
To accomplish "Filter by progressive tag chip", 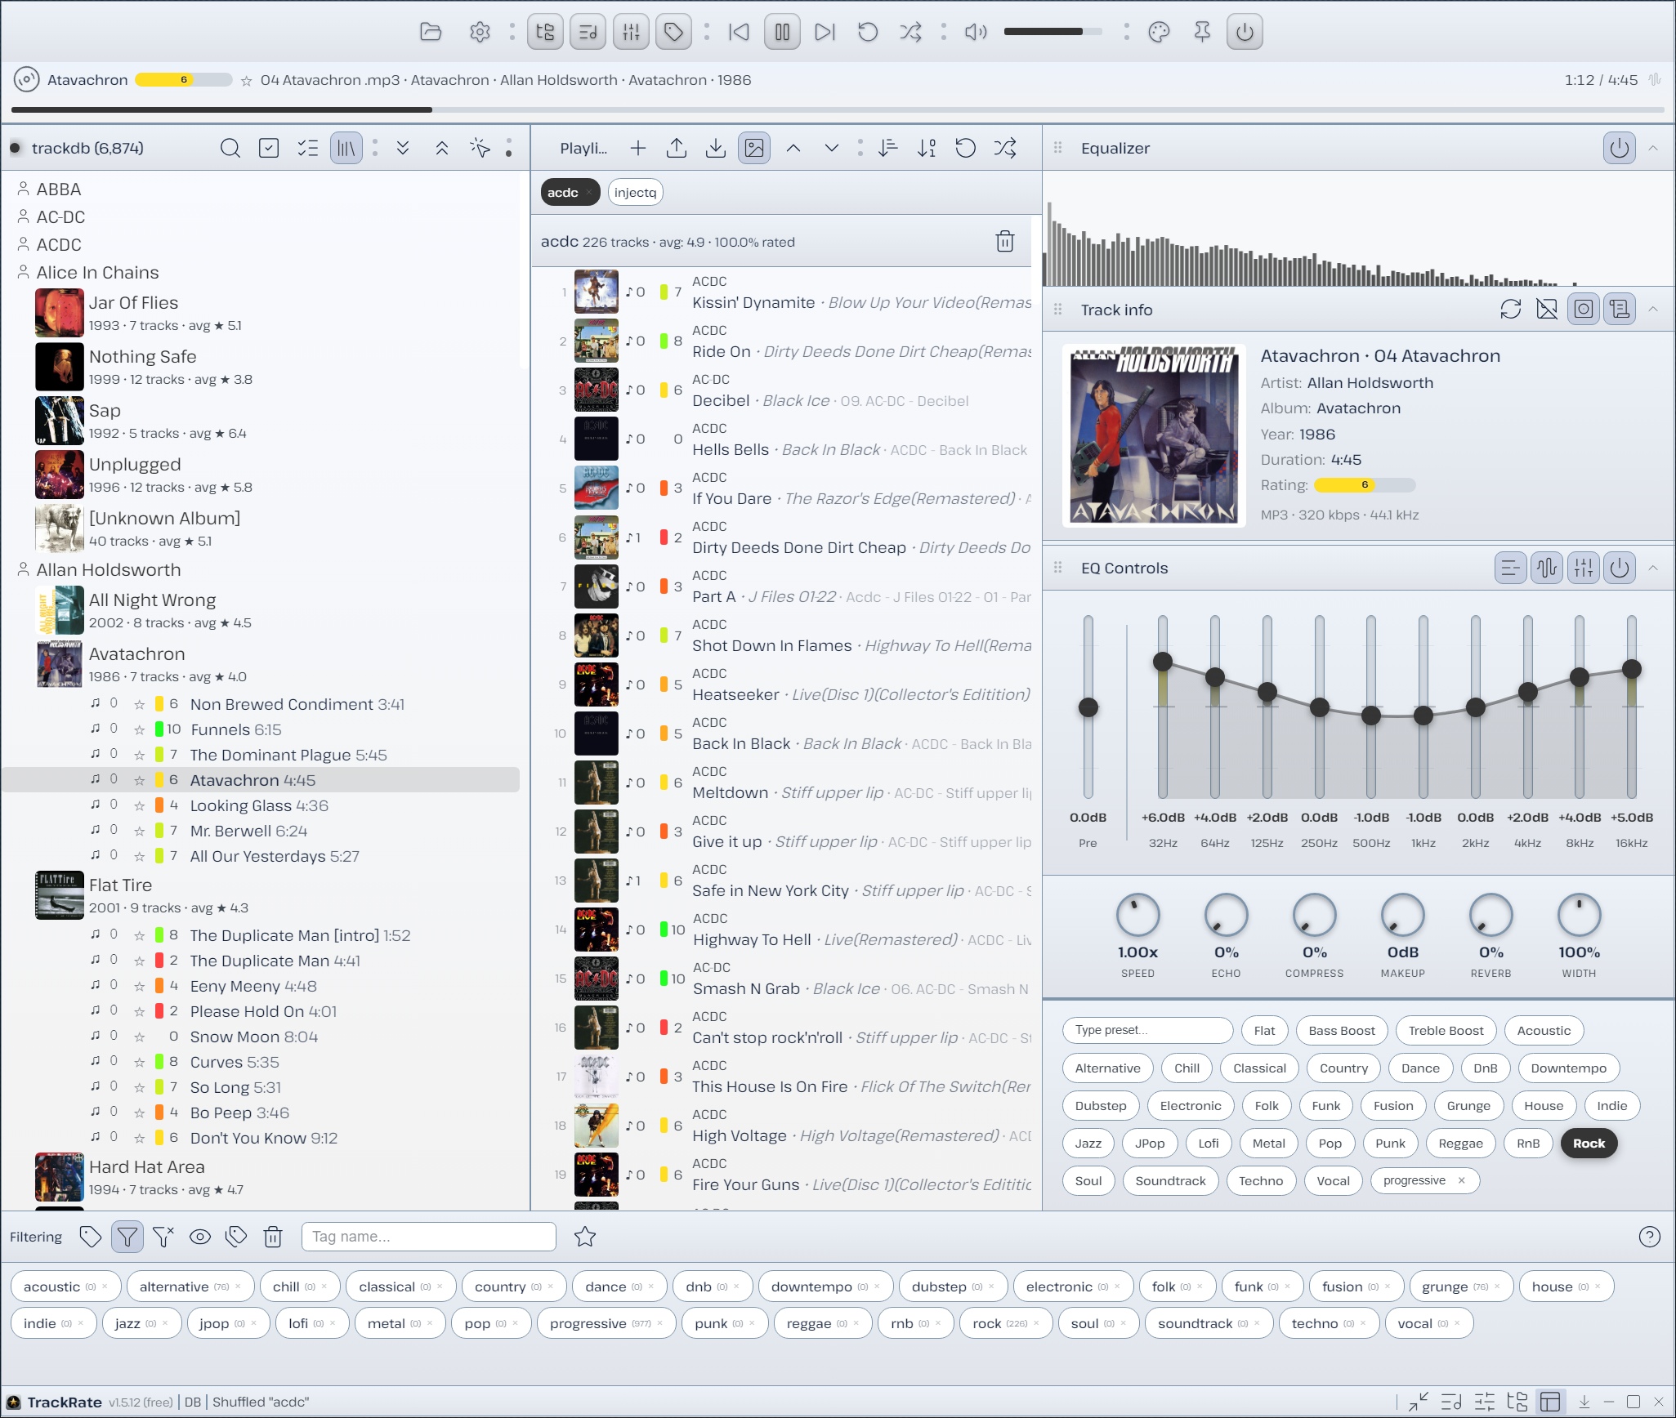I will (x=606, y=1323).
